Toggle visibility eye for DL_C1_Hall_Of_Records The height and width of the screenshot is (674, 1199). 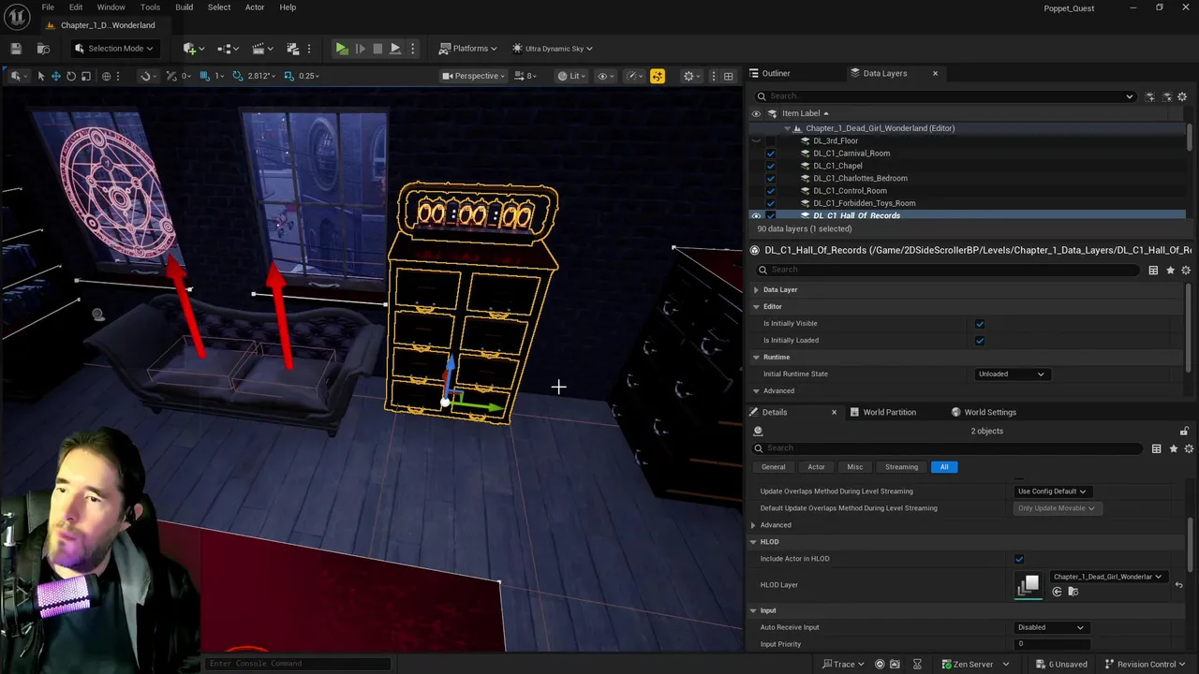756,216
